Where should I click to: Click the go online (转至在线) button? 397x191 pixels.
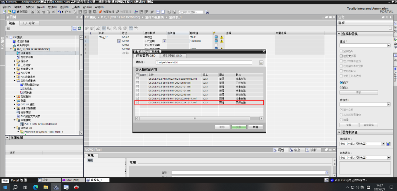(x=107, y=12)
